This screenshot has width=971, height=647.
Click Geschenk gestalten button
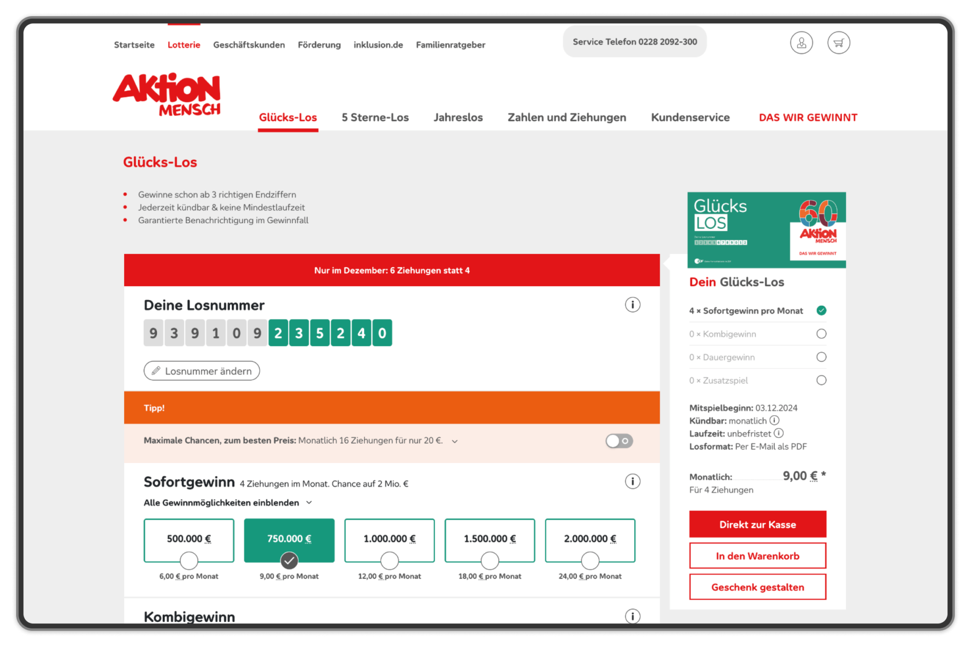pos(757,587)
